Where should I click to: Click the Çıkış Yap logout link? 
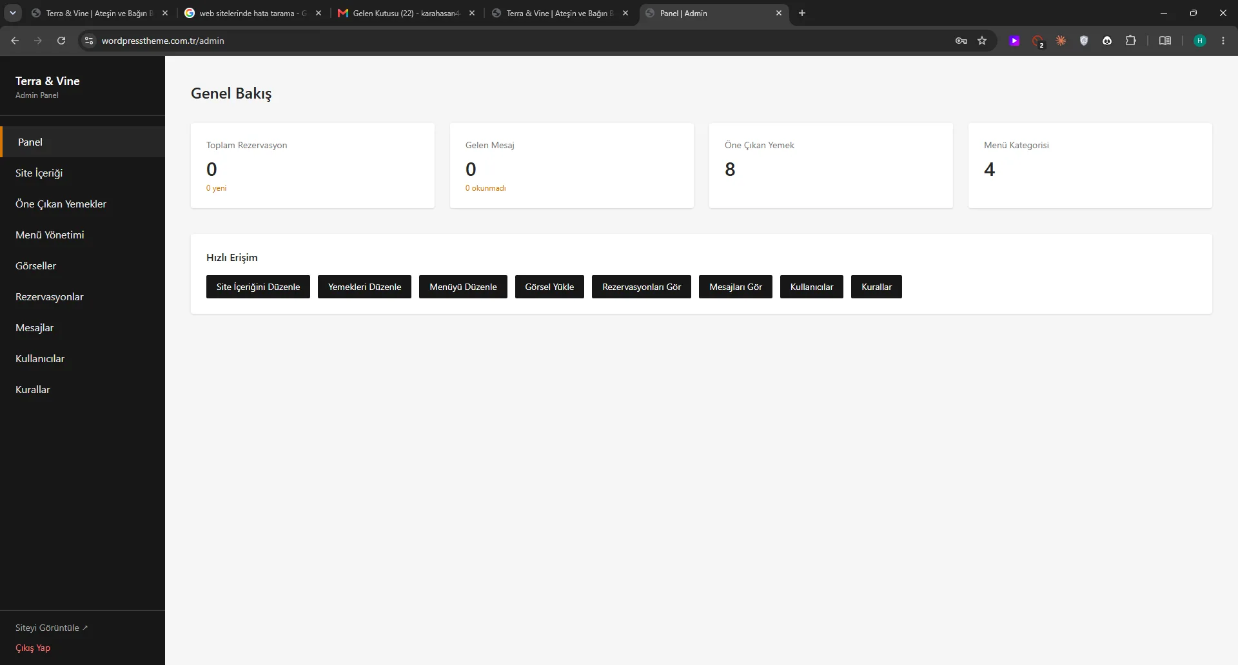(33, 648)
